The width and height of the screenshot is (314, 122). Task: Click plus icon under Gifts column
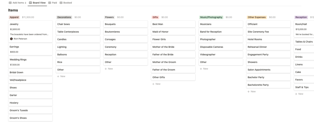[153, 84]
